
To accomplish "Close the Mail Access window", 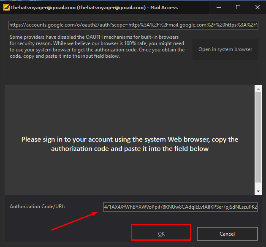I will 258,7.
